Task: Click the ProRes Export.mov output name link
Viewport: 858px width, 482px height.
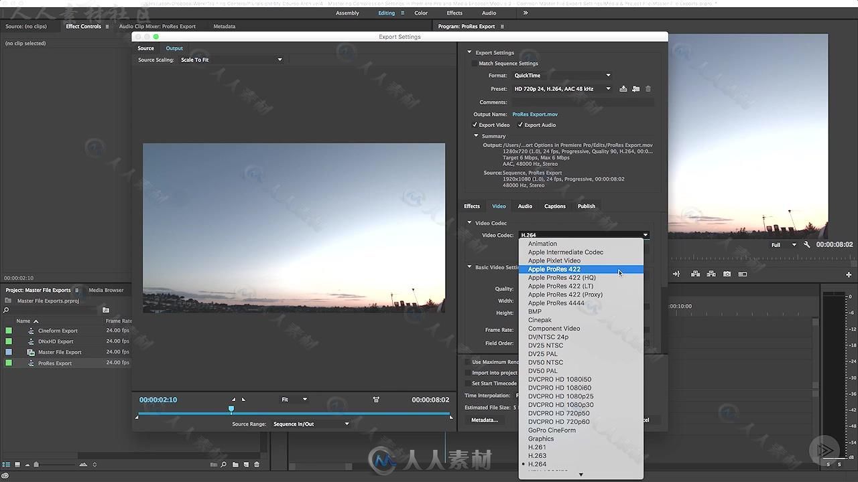Action: coord(535,114)
